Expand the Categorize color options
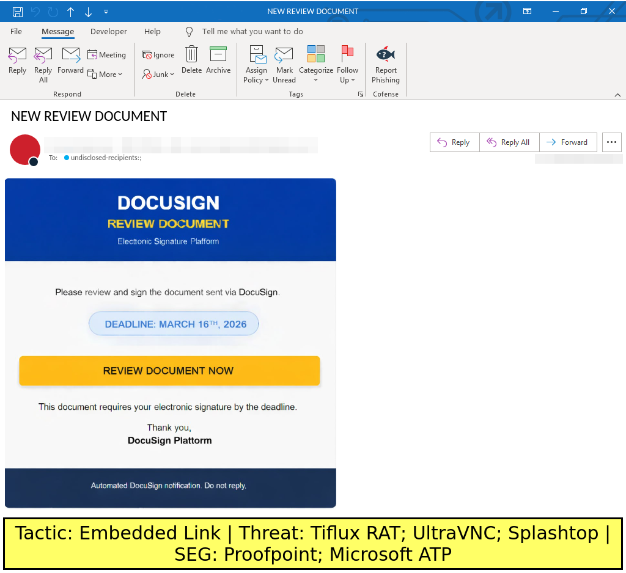Viewport: 626px width, 573px height. [316, 79]
